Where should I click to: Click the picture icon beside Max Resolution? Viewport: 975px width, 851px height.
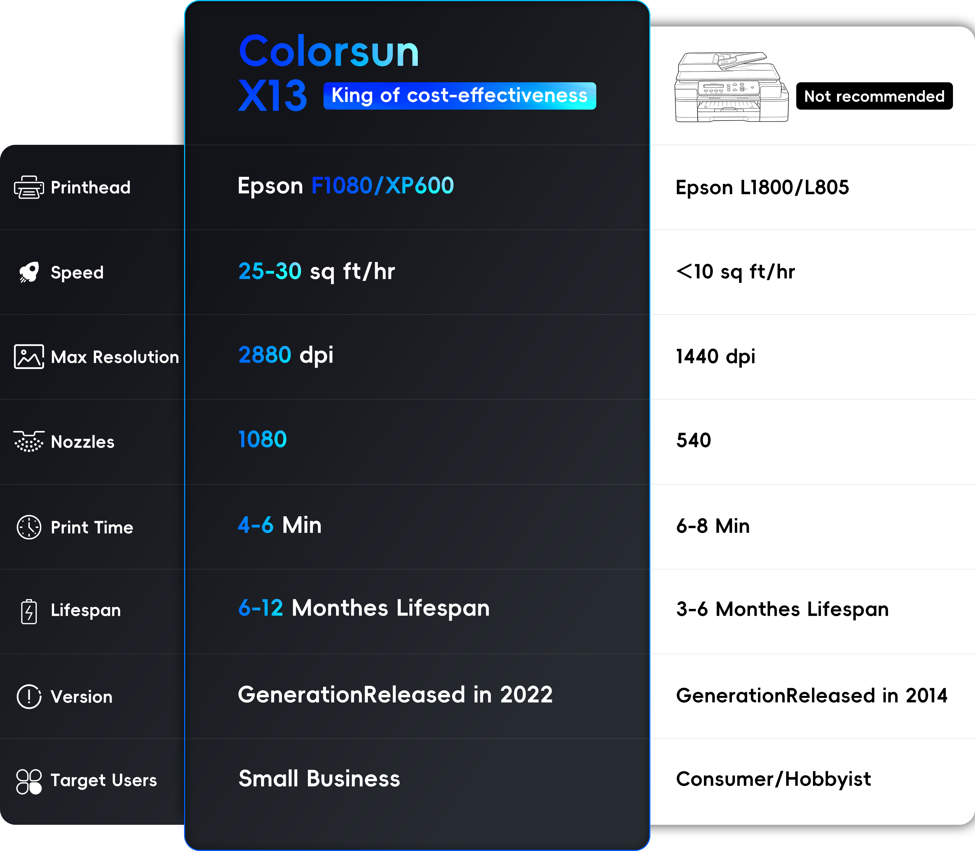point(29,357)
